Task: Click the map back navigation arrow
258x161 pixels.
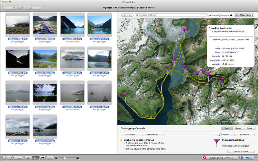Action: (124, 15)
